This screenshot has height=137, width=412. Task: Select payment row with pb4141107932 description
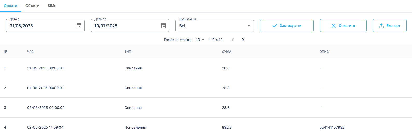pos(206,127)
